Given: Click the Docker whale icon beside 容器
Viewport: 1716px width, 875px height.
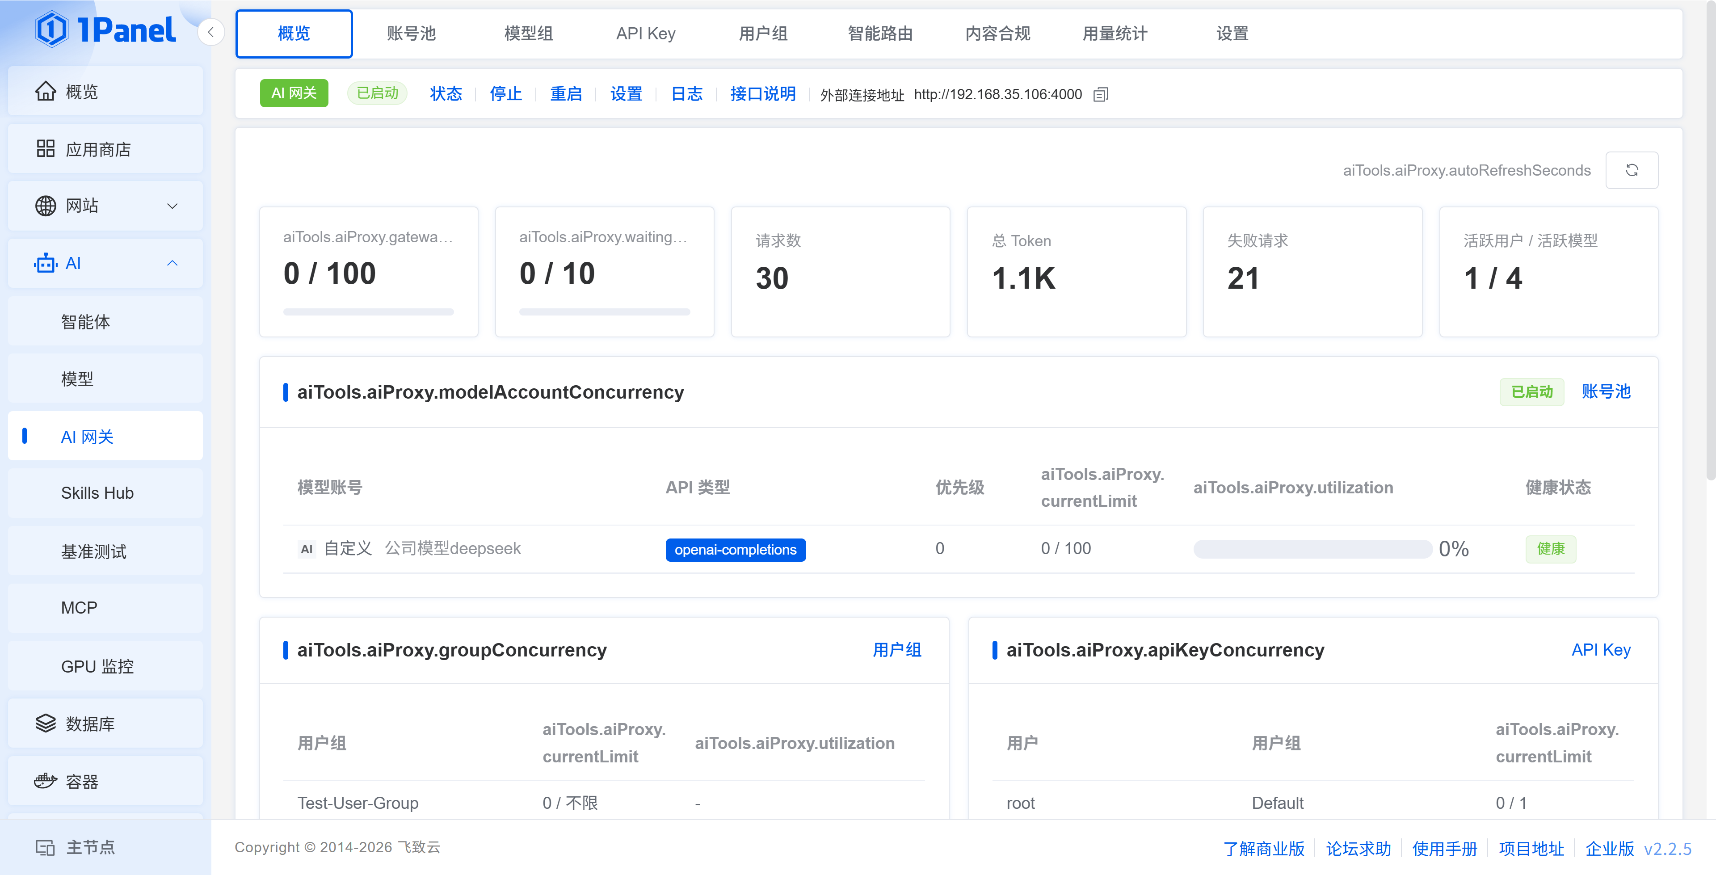Looking at the screenshot, I should (45, 781).
